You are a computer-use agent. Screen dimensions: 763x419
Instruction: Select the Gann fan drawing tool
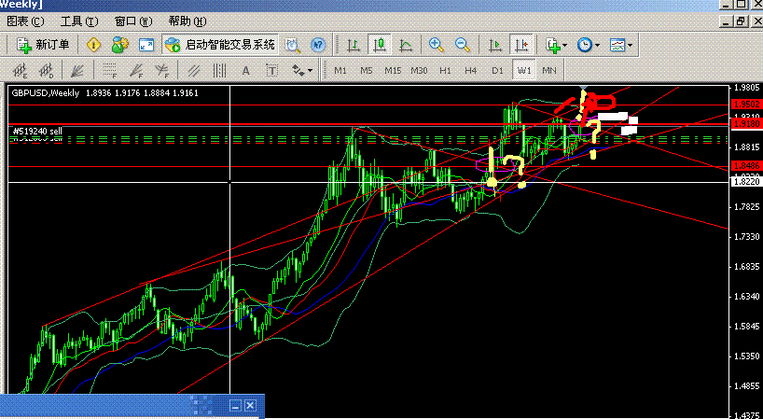pyautogui.click(x=77, y=71)
